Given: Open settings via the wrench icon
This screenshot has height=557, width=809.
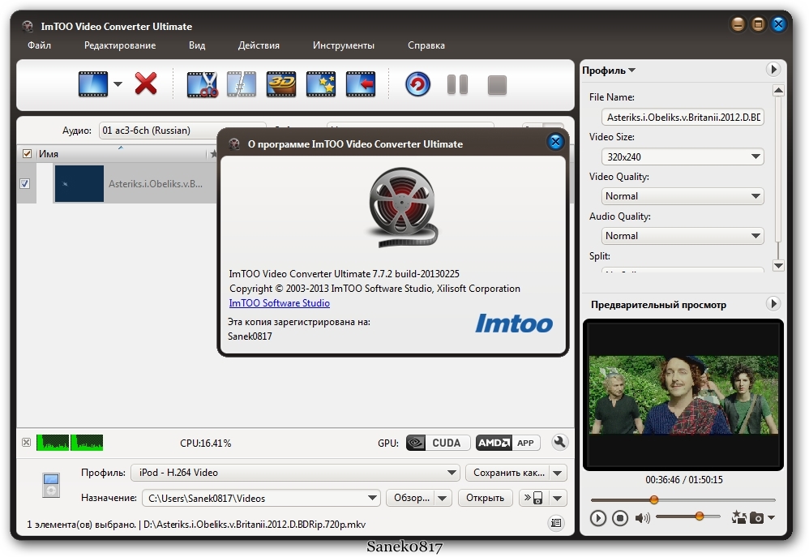Looking at the screenshot, I should tap(559, 443).
